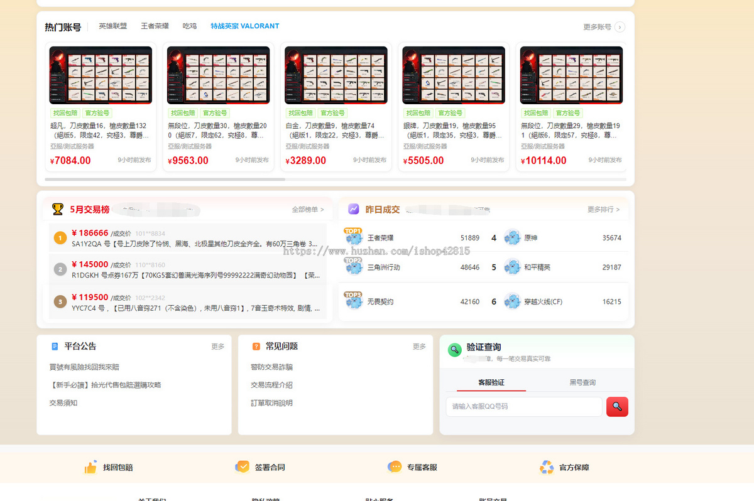This screenshot has width=754, height=501.
Task: Click the purple chart icon beside 昨日成交
Action: click(354, 209)
